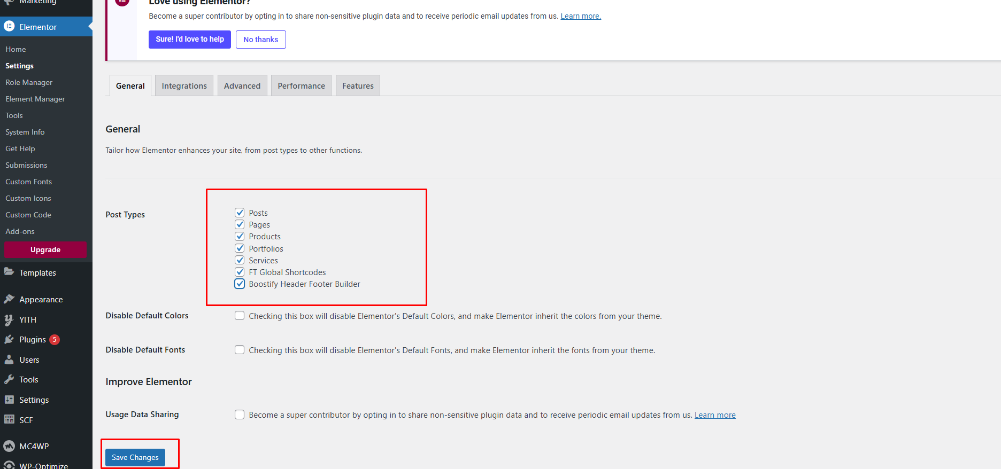Open the Performance tab
This screenshot has height=469, width=1001.
click(302, 85)
